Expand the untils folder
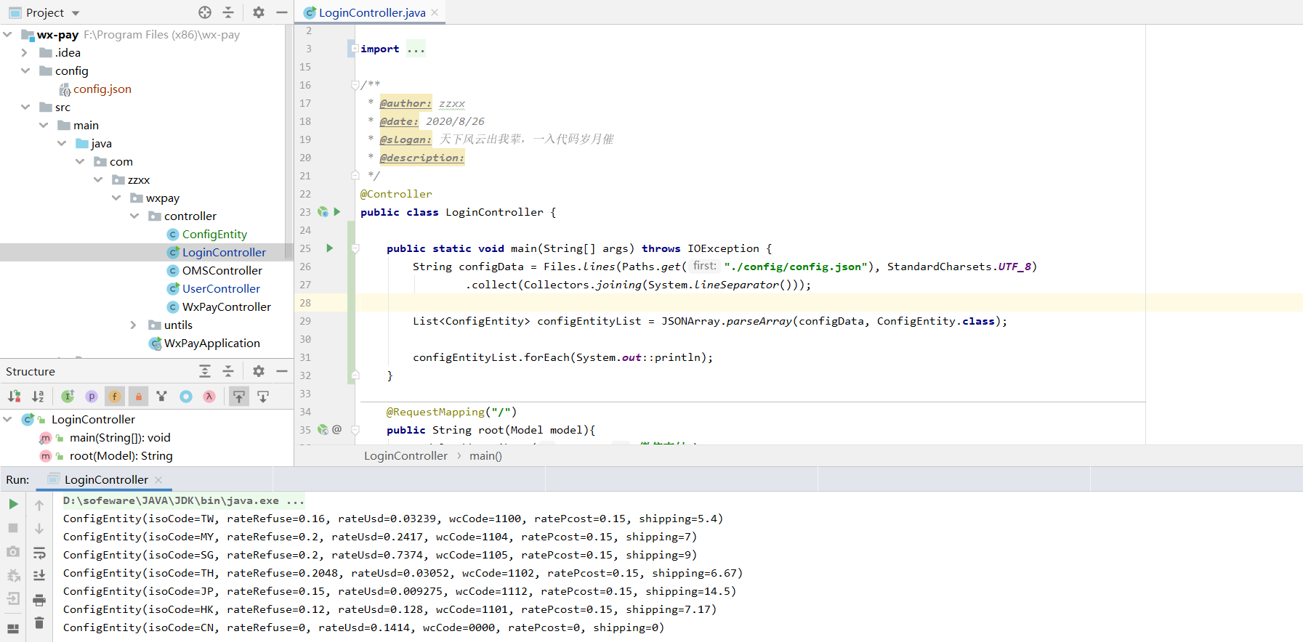1303x642 pixels. 133,325
